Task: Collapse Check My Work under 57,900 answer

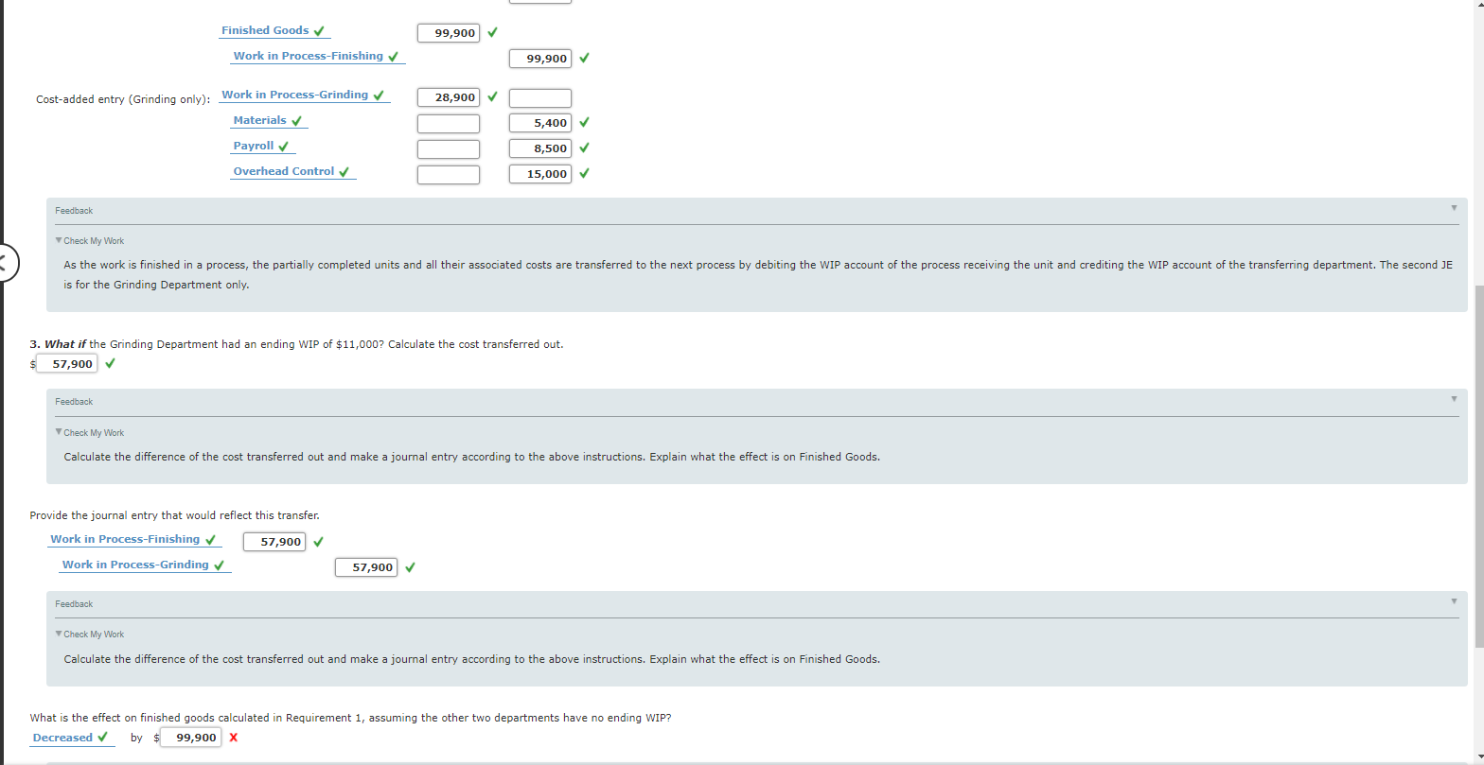Action: (90, 433)
